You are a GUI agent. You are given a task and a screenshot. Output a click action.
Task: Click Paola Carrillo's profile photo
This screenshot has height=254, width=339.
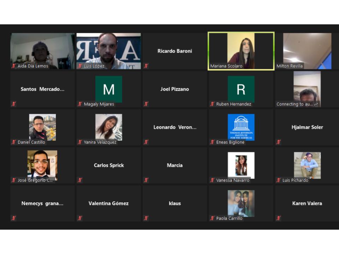241,203
